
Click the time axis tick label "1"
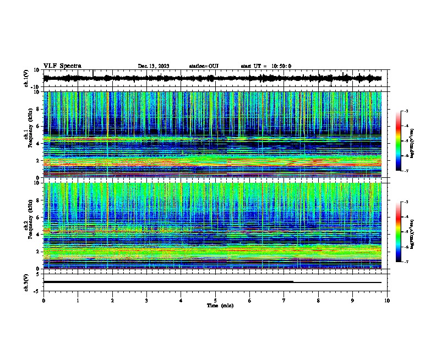[x=78, y=301]
